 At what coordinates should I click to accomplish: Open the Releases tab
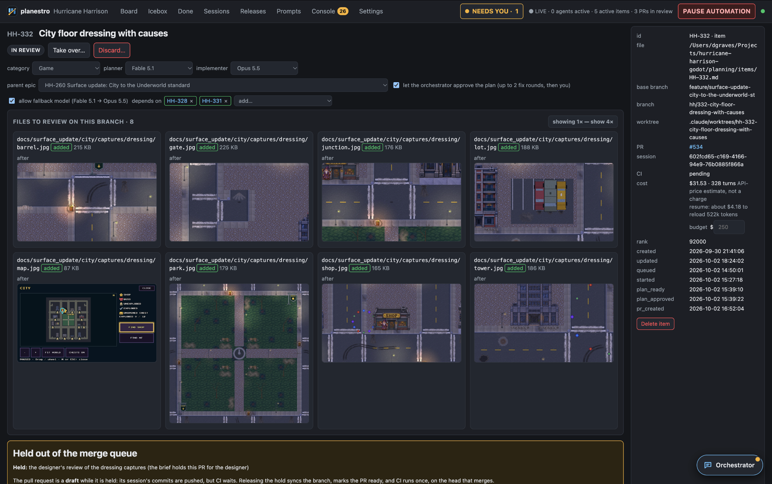253,11
